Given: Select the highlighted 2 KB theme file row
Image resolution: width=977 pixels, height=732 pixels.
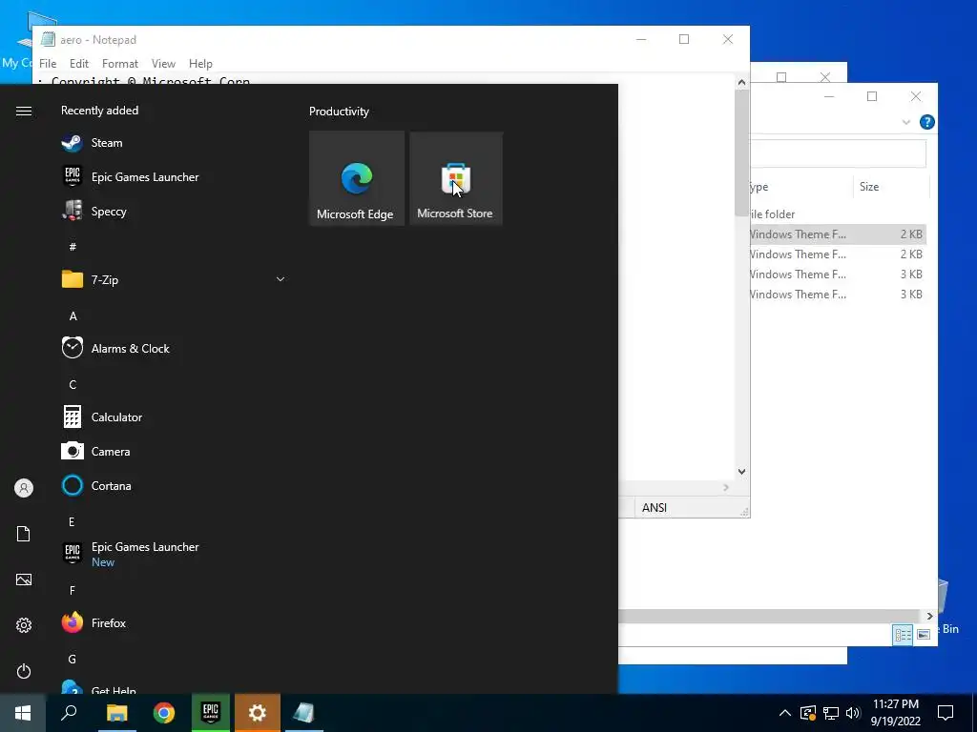Looking at the screenshot, I should pyautogui.click(x=838, y=234).
